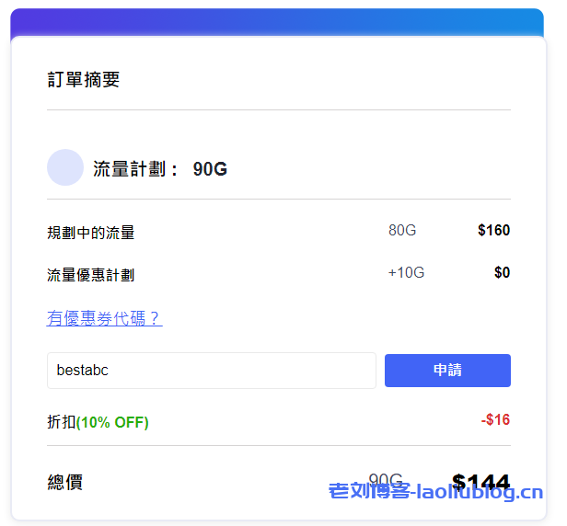This screenshot has width=567, height=526.
Task: Click the 訂單摘要 heading
Action: [84, 80]
